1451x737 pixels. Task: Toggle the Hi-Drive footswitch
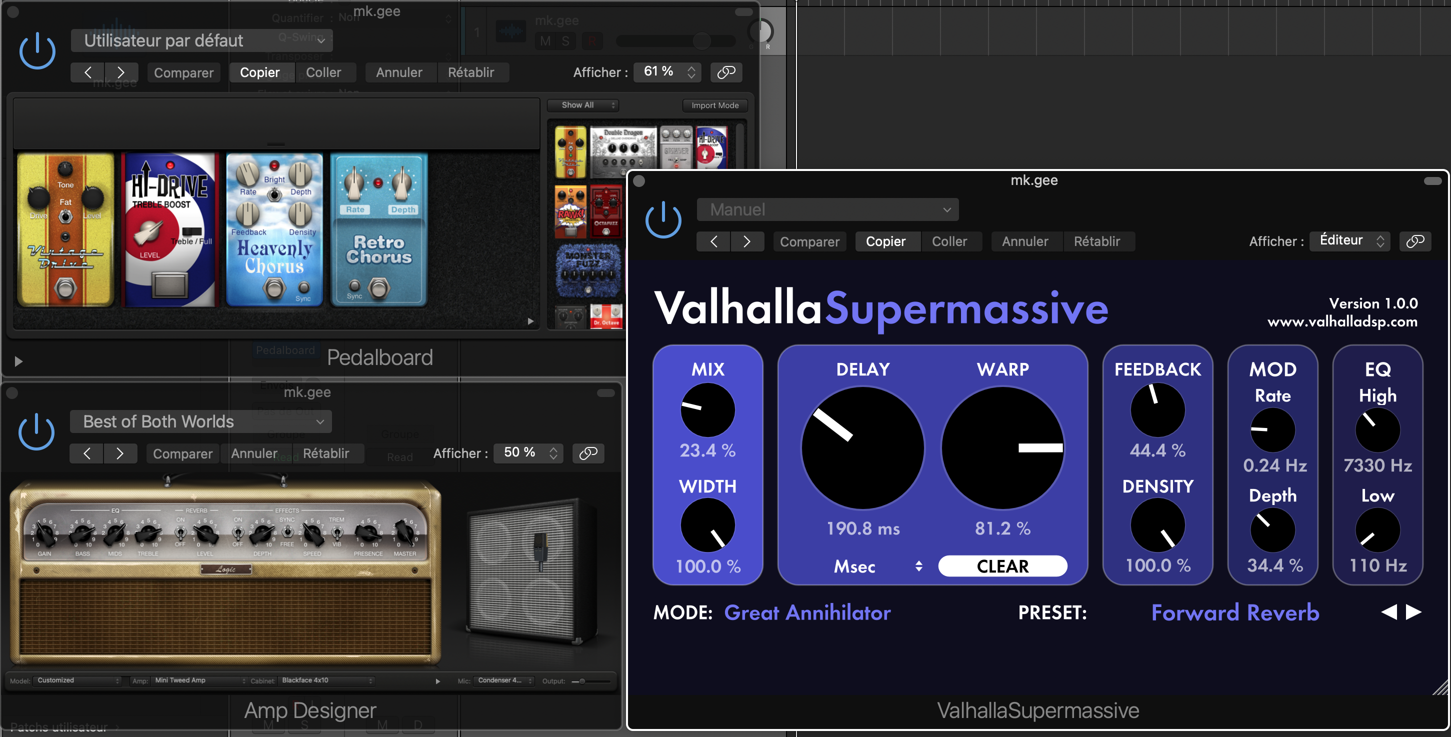[169, 284]
